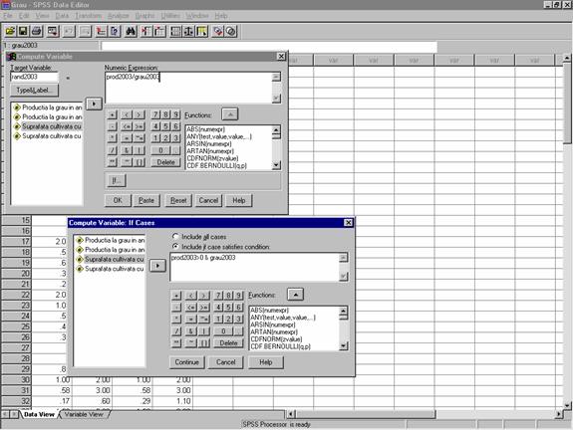Click the Type&Label button
This screenshot has width=573, height=430.
(34, 91)
